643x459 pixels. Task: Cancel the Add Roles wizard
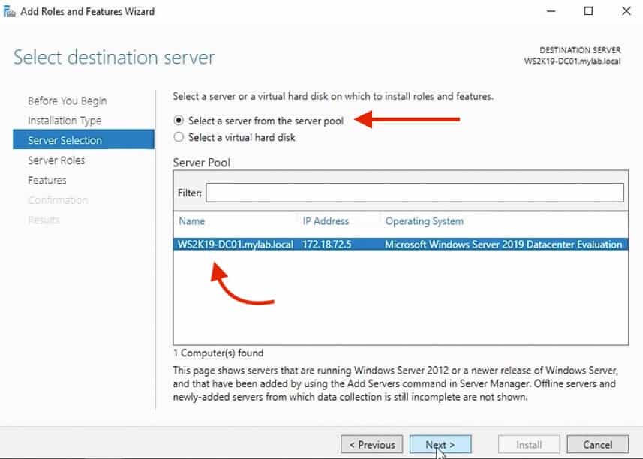[x=597, y=445]
